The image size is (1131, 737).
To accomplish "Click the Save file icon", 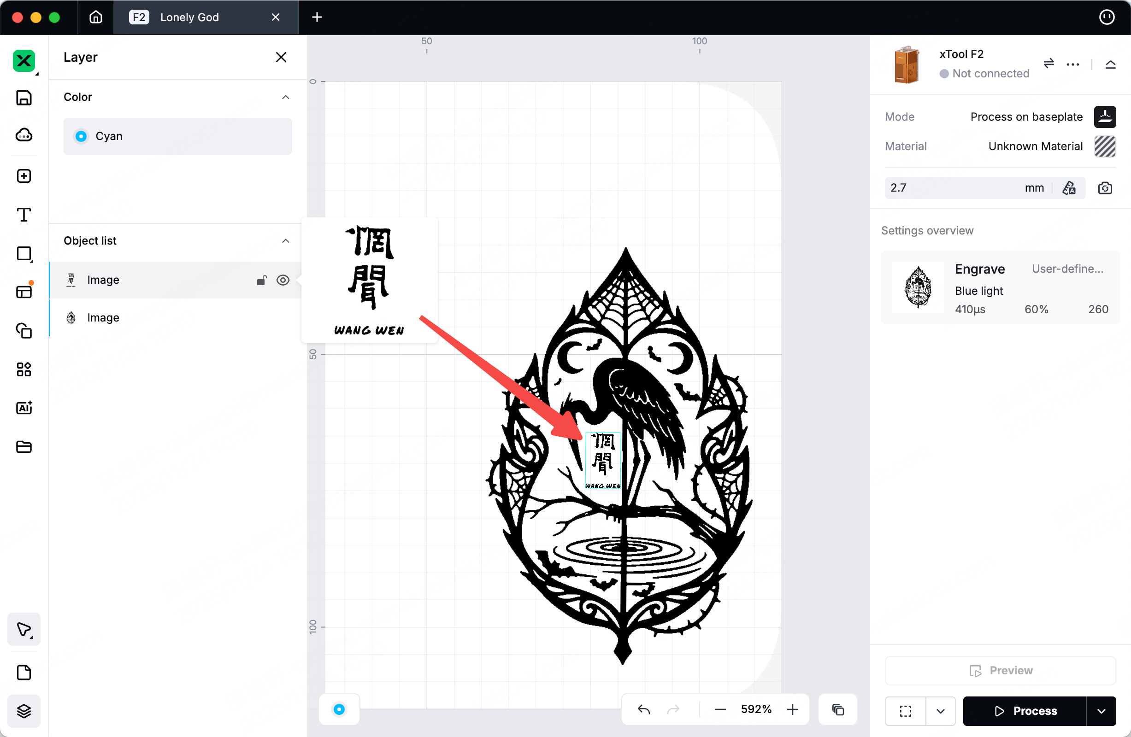I will (24, 97).
